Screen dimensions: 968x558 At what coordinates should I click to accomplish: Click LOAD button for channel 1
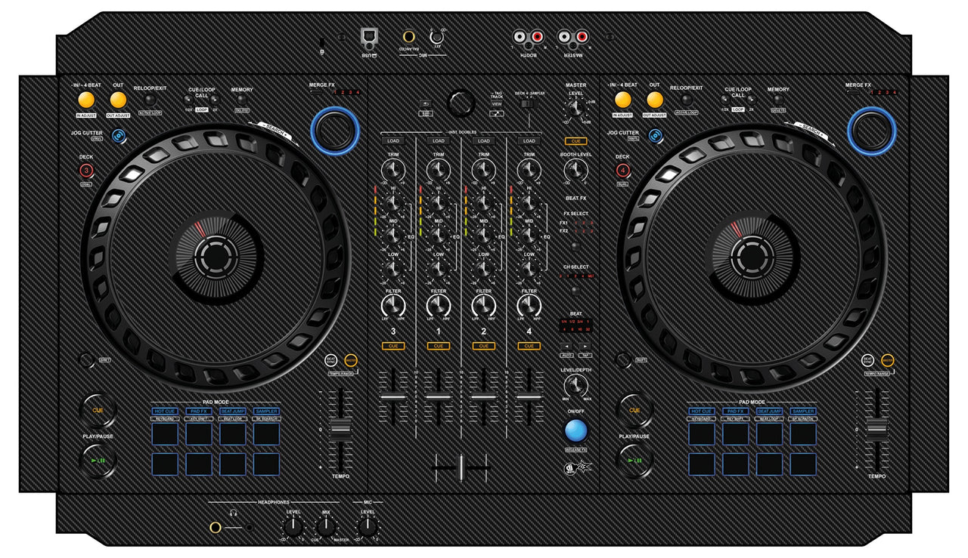(x=438, y=140)
